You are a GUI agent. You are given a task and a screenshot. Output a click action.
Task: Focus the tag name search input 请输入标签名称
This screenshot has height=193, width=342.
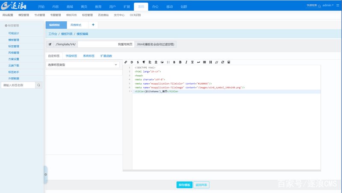(x=18, y=85)
